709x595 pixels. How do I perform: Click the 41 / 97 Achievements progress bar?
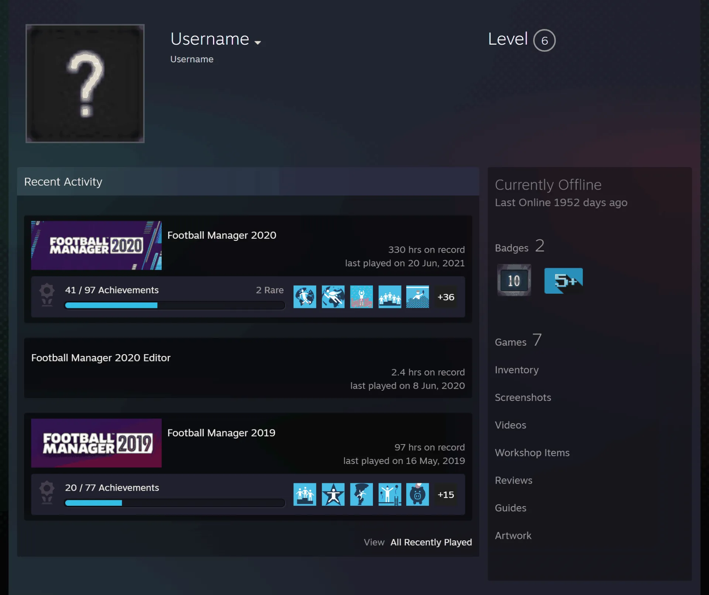(x=175, y=305)
